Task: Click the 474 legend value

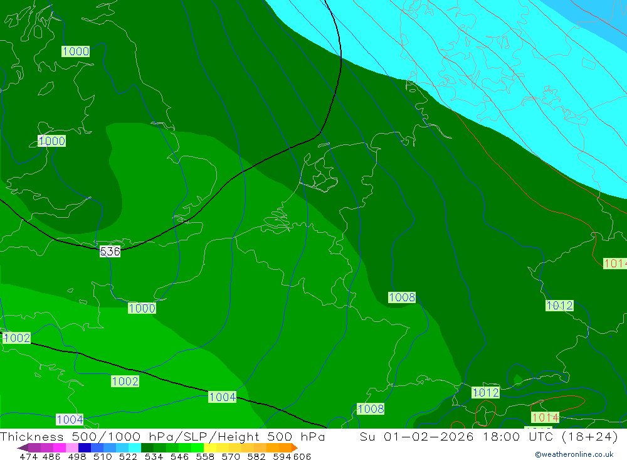Action: [x=28, y=456]
